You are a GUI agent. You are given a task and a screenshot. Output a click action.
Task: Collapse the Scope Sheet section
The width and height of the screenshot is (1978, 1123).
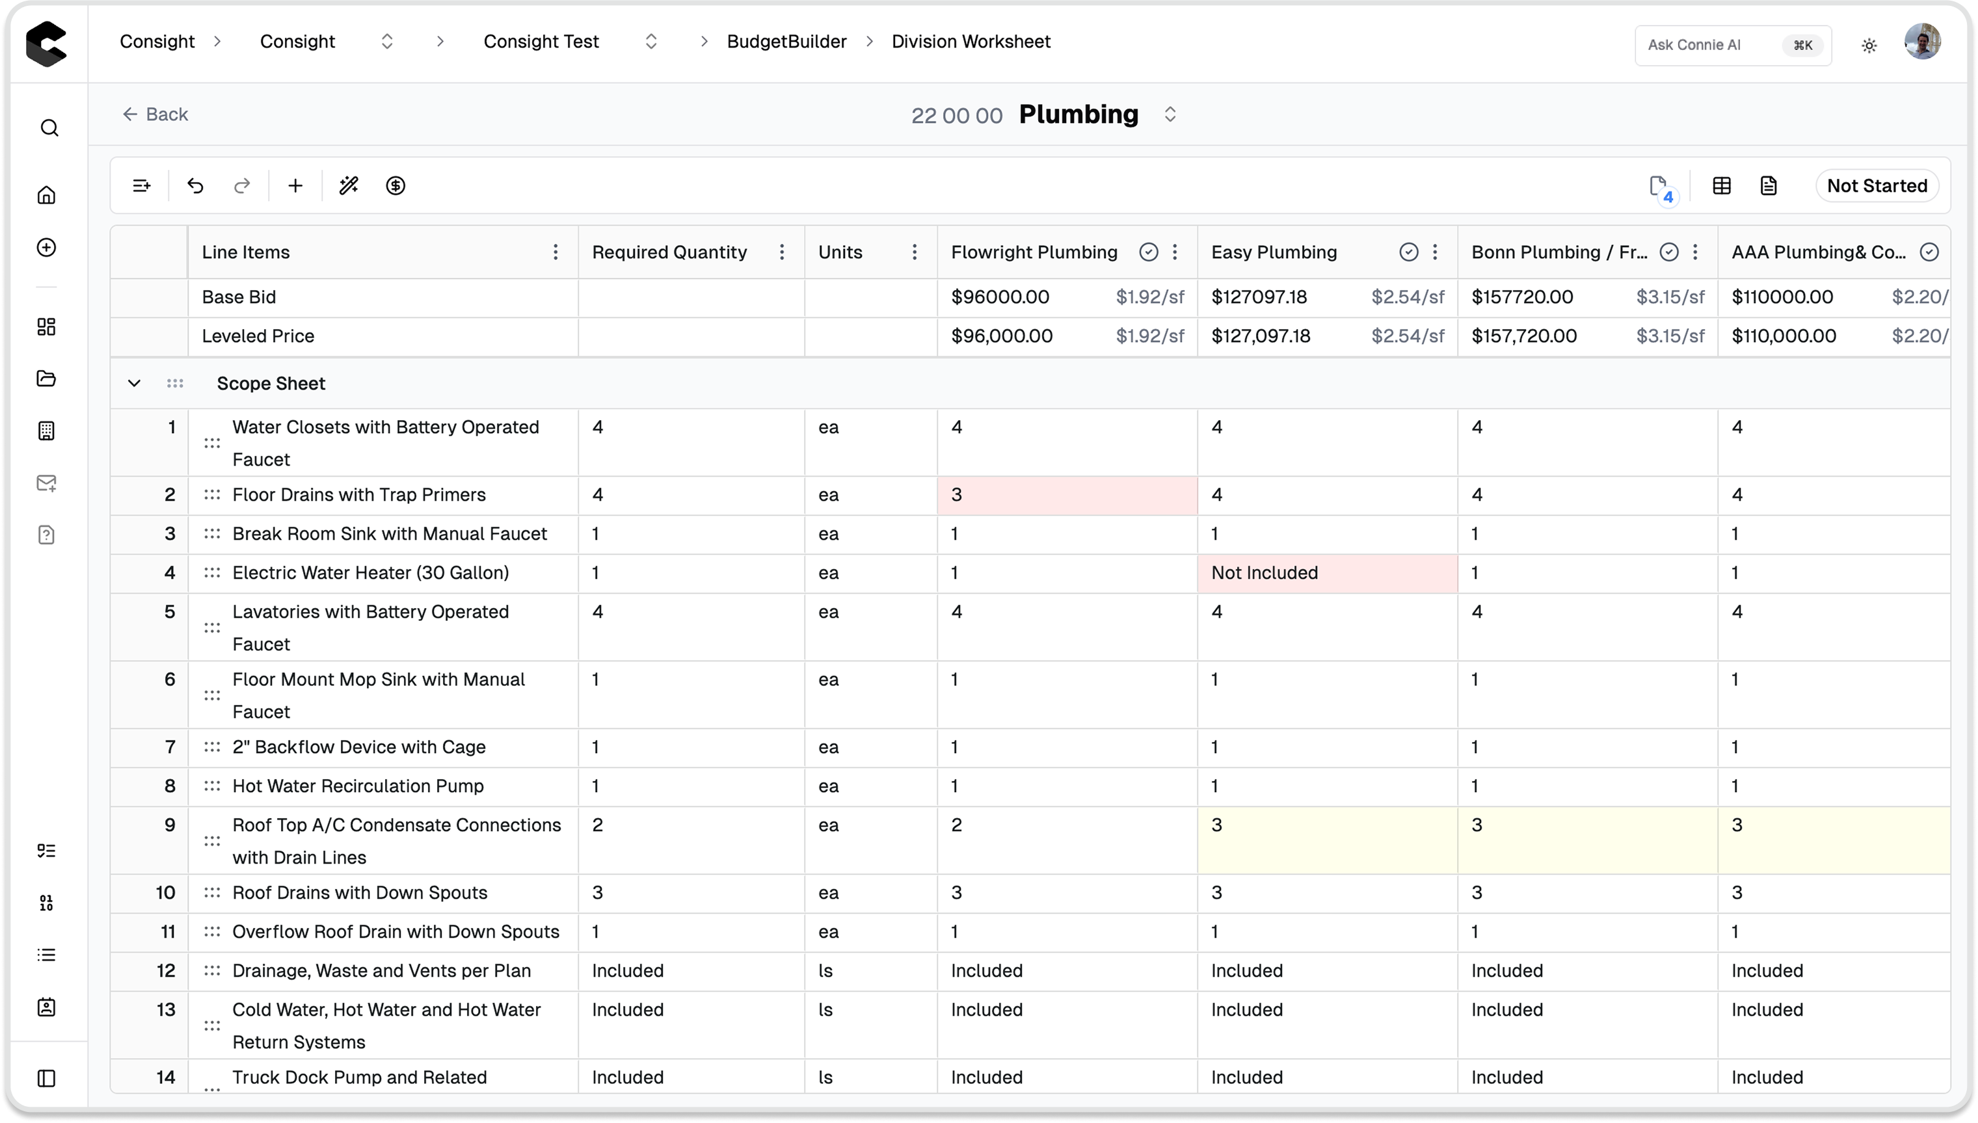tap(134, 384)
